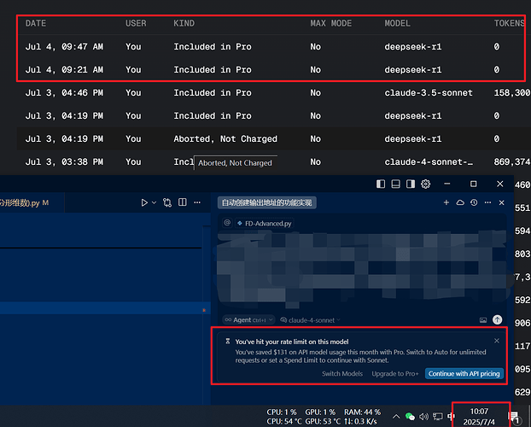
Task: Open chat pane more options ellipsis
Action: pyautogui.click(x=488, y=202)
